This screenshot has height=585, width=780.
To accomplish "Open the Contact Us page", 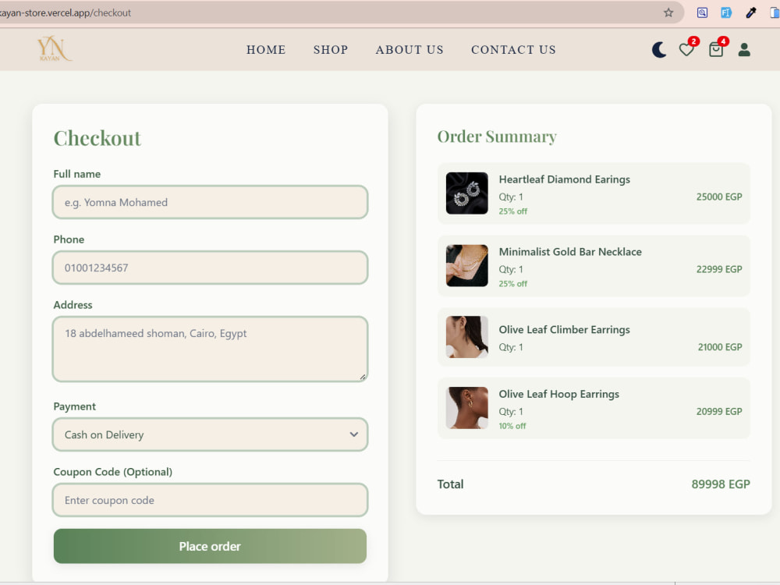I will point(513,50).
